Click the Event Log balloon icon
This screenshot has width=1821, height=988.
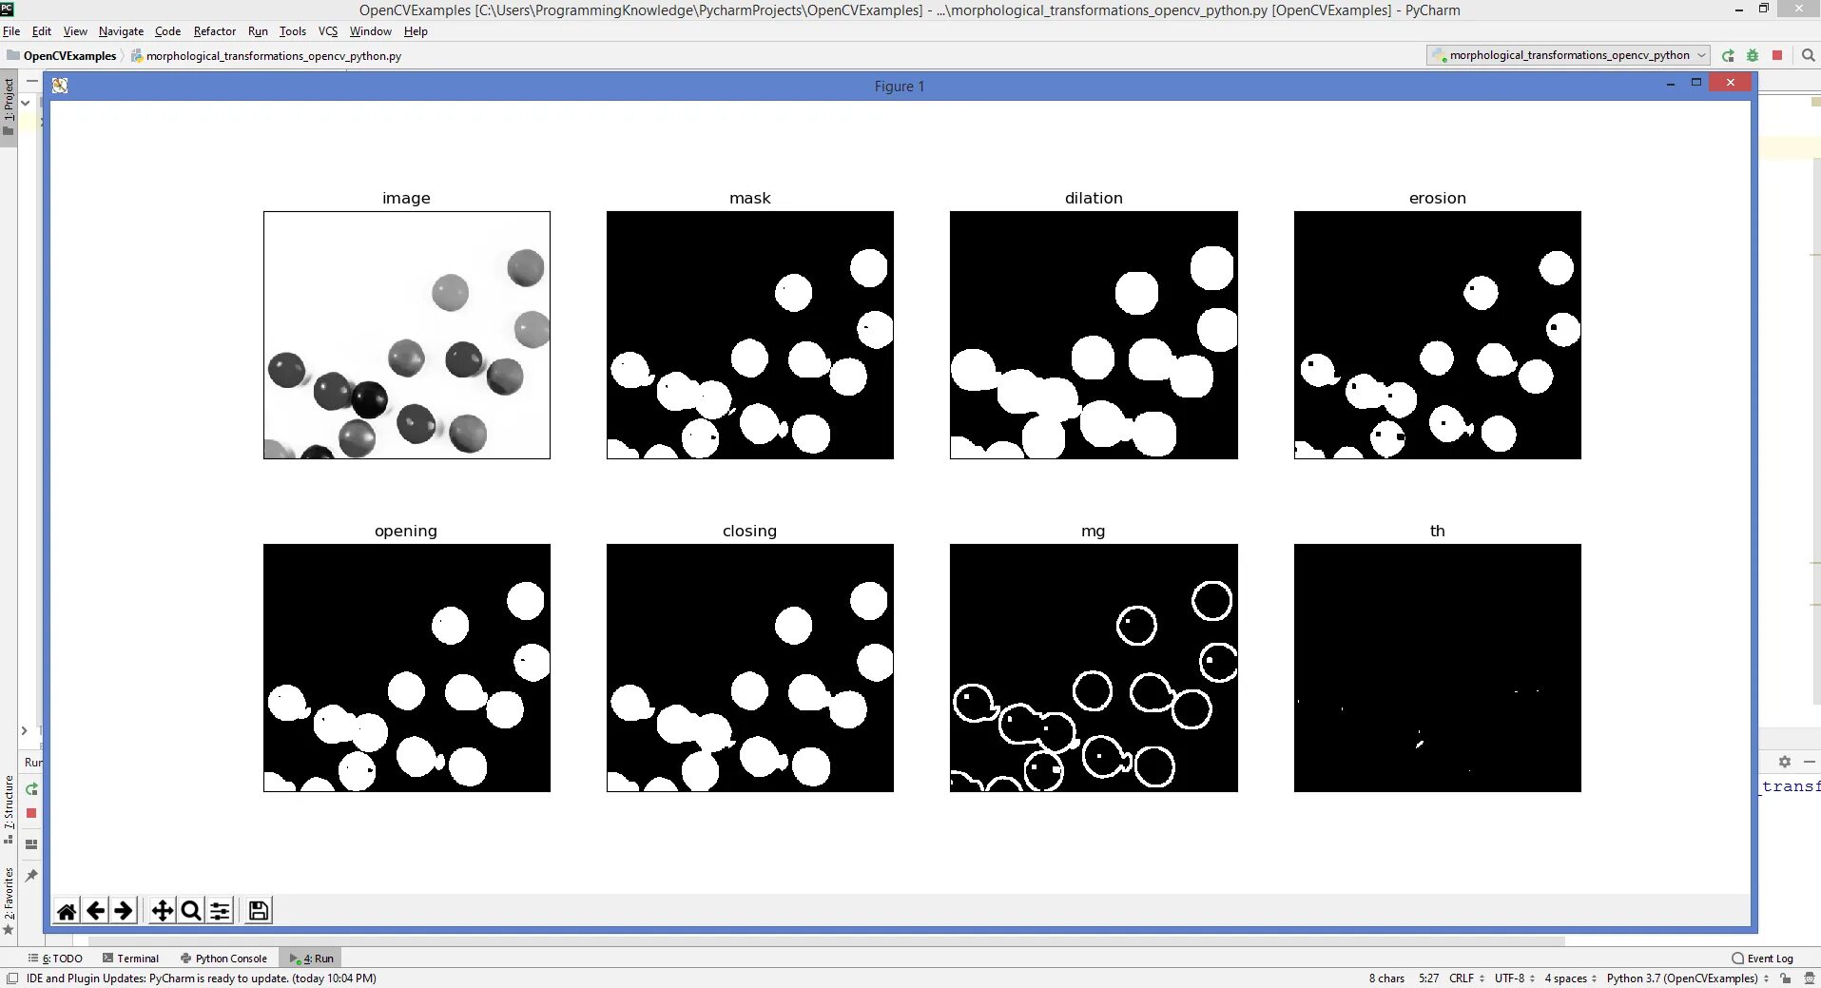[1738, 959]
